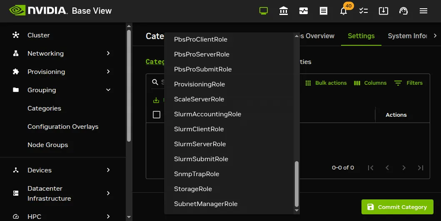Viewport: 441px width, 221px height.
Task: Open Categories in the sidebar
Action: (x=44, y=108)
